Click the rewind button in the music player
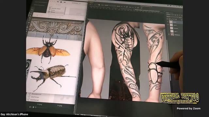Image resolution: width=209 pixels, height=117 pixels. 58,2
